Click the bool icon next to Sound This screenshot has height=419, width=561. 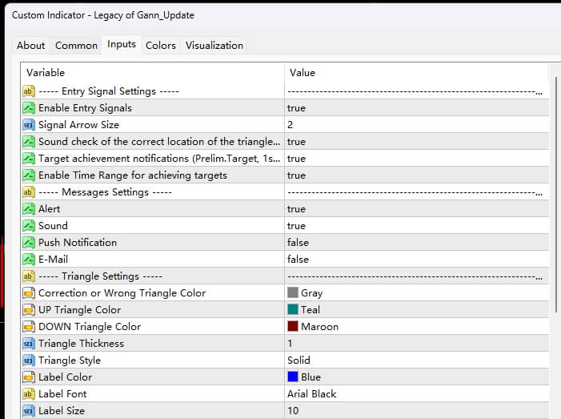pos(29,226)
